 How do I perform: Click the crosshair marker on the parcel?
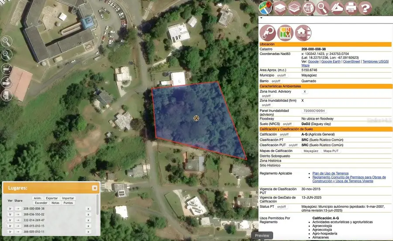coord(196,118)
